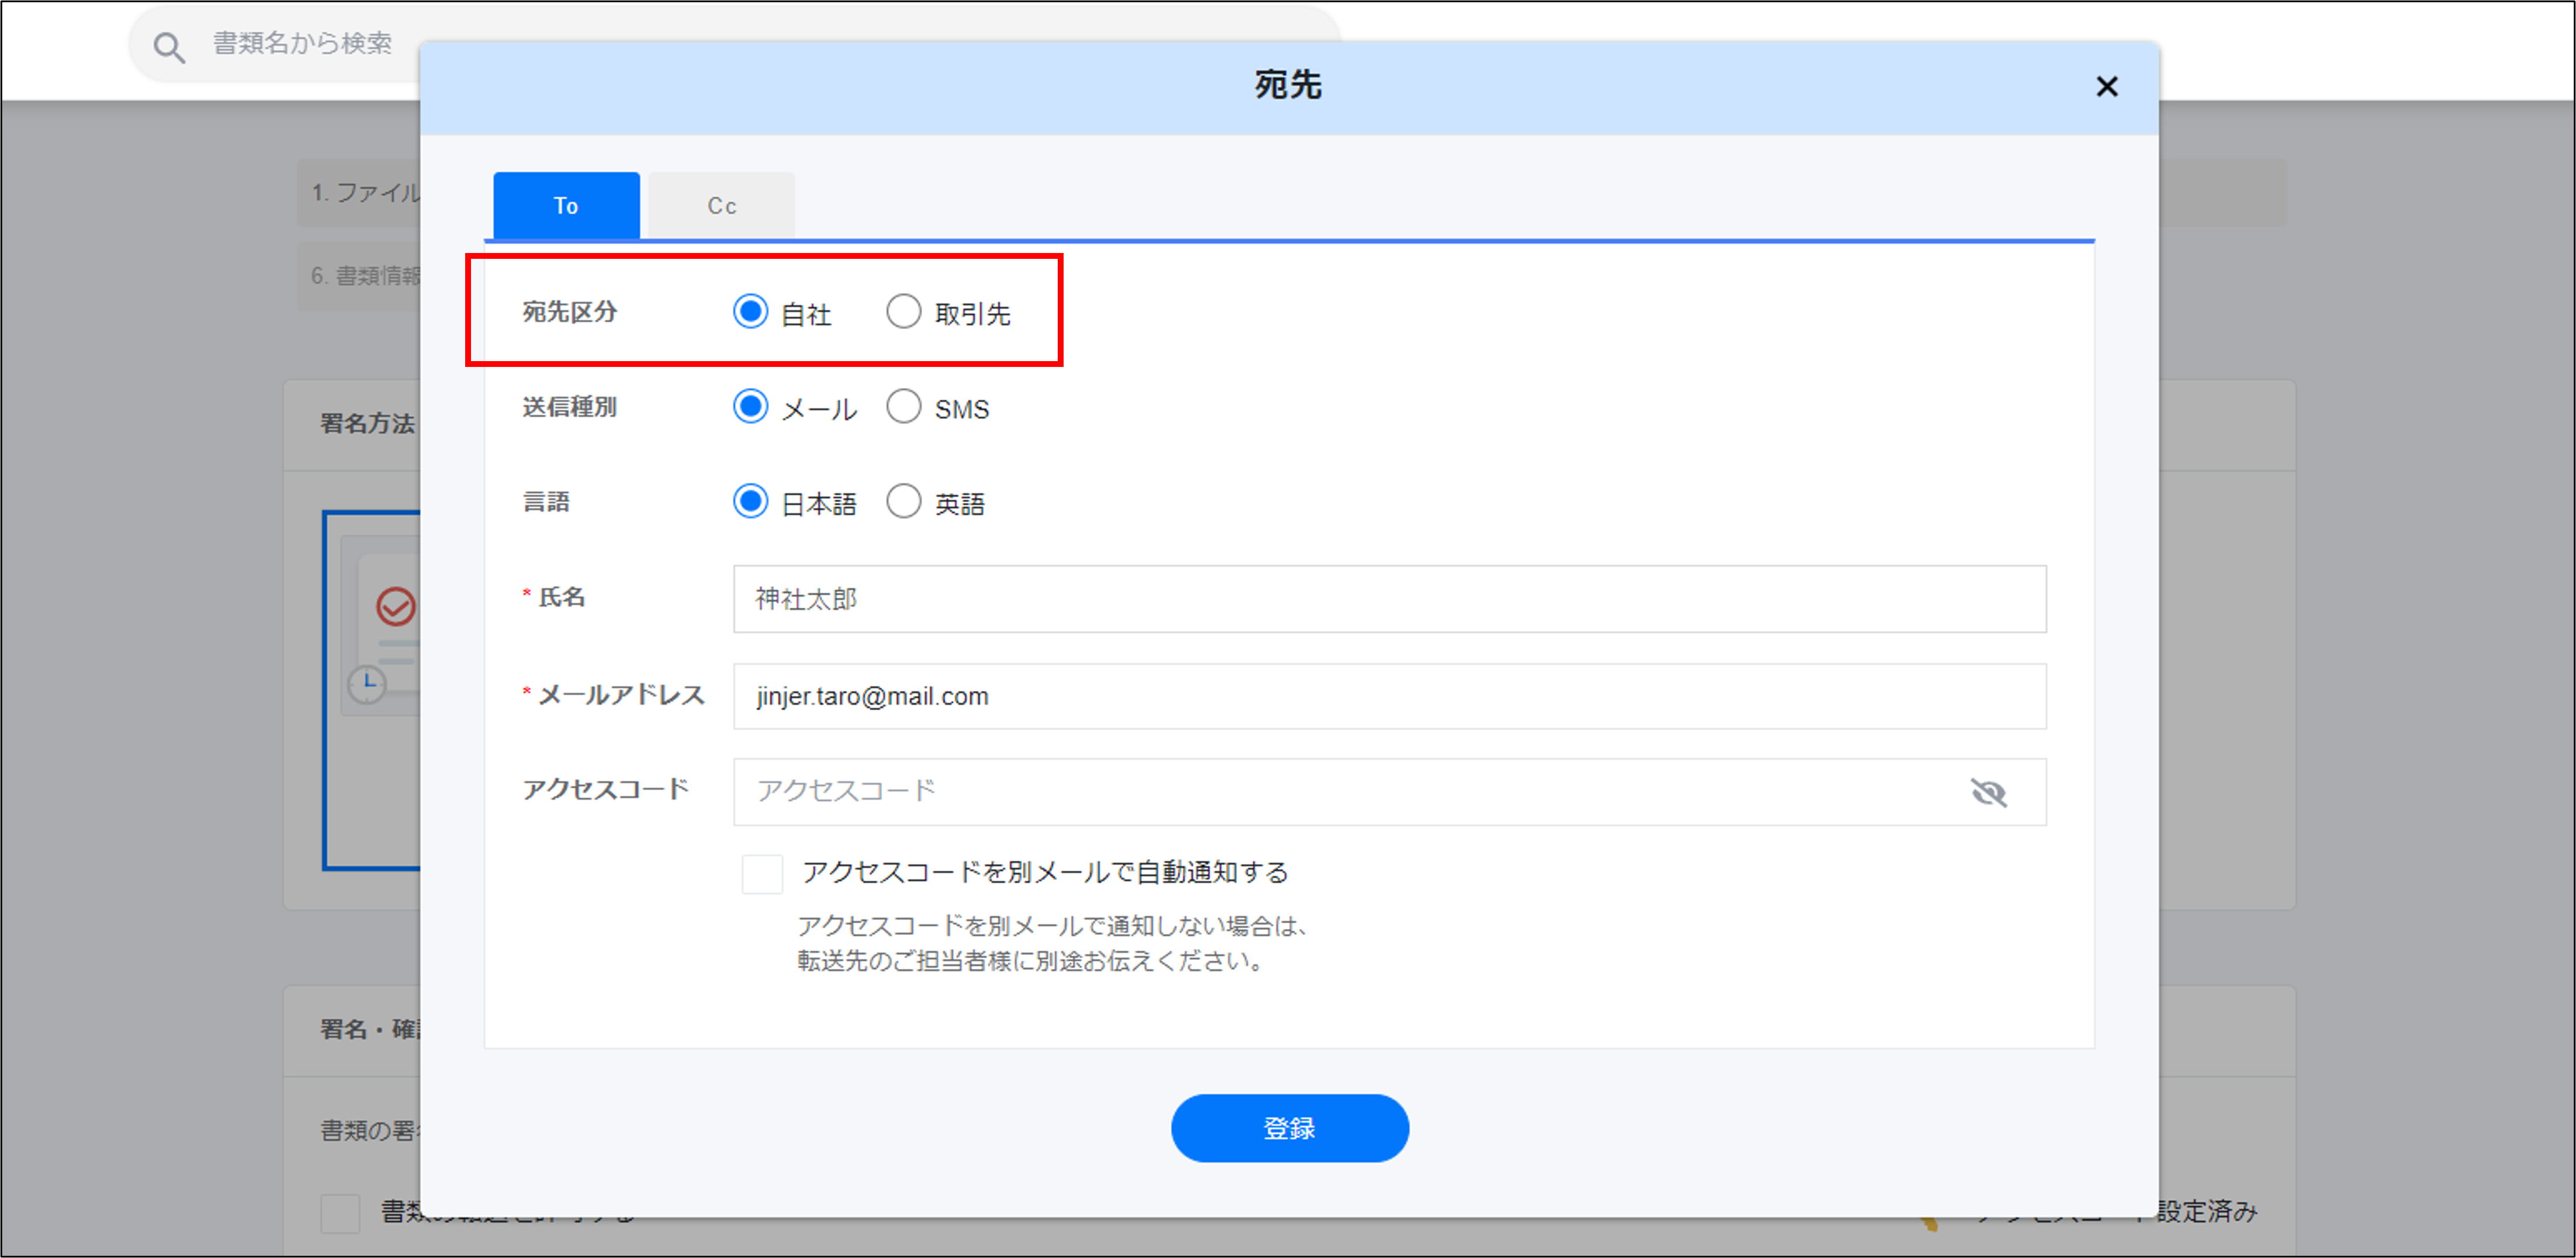This screenshot has height=1258, width=2576.
Task: Choose メール as send type
Action: click(750, 407)
